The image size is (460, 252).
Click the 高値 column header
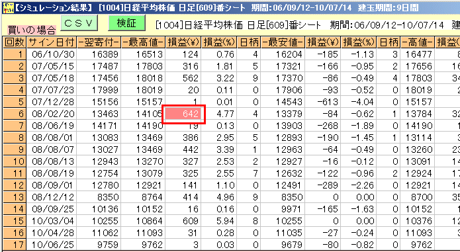click(x=418, y=42)
